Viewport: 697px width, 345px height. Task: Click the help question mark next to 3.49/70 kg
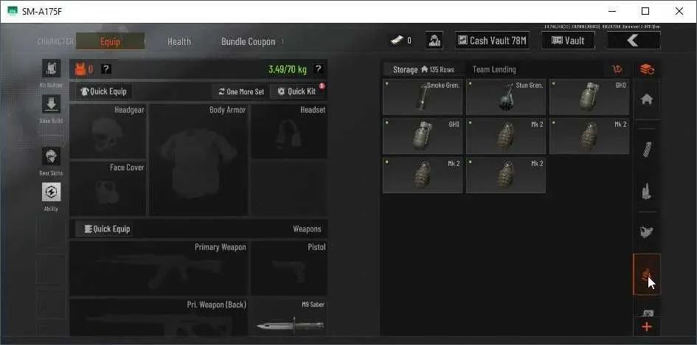318,69
